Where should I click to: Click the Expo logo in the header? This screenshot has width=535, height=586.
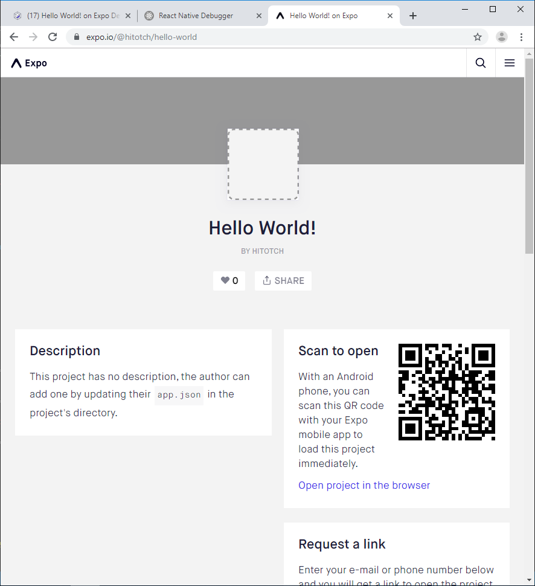pyautogui.click(x=28, y=62)
